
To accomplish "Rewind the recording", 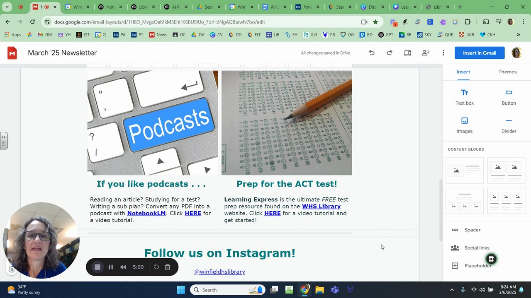I will point(123,267).
